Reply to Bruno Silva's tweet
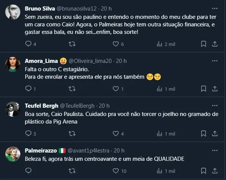226x180 pixels. [x=29, y=44]
